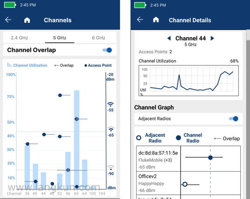The width and height of the screenshot is (250, 199).
Task: Select the access point cluster labeled 3
Action: click(77, 119)
